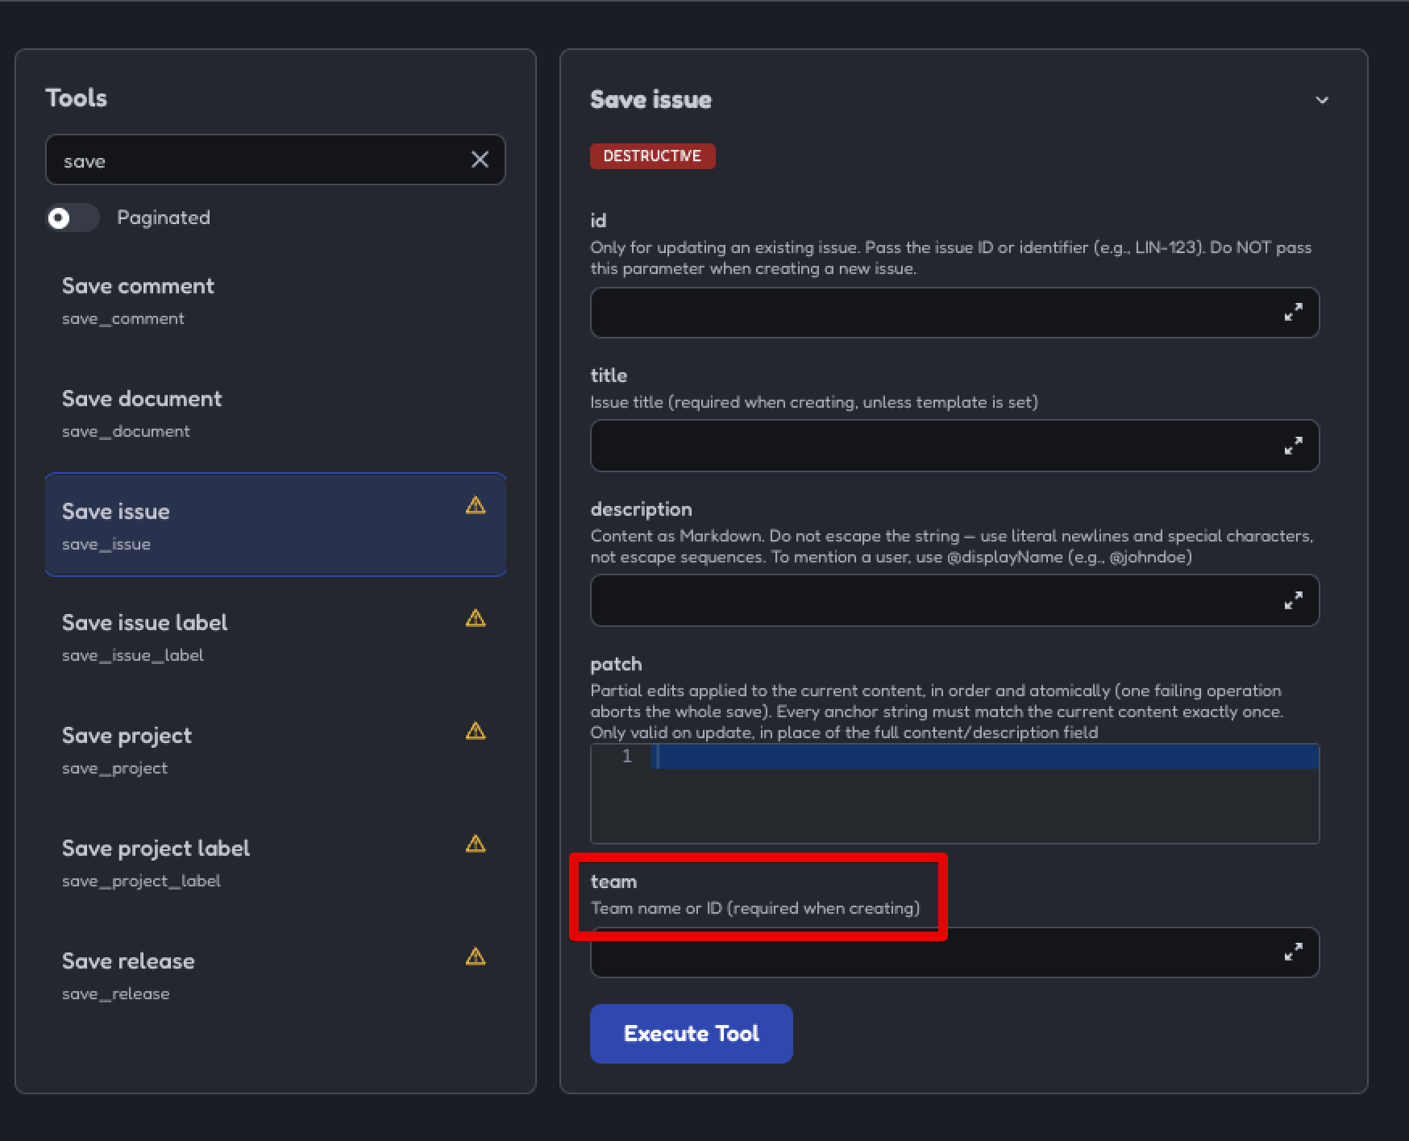Image resolution: width=1409 pixels, height=1141 pixels.
Task: Focus the id input field
Action: coord(954,313)
